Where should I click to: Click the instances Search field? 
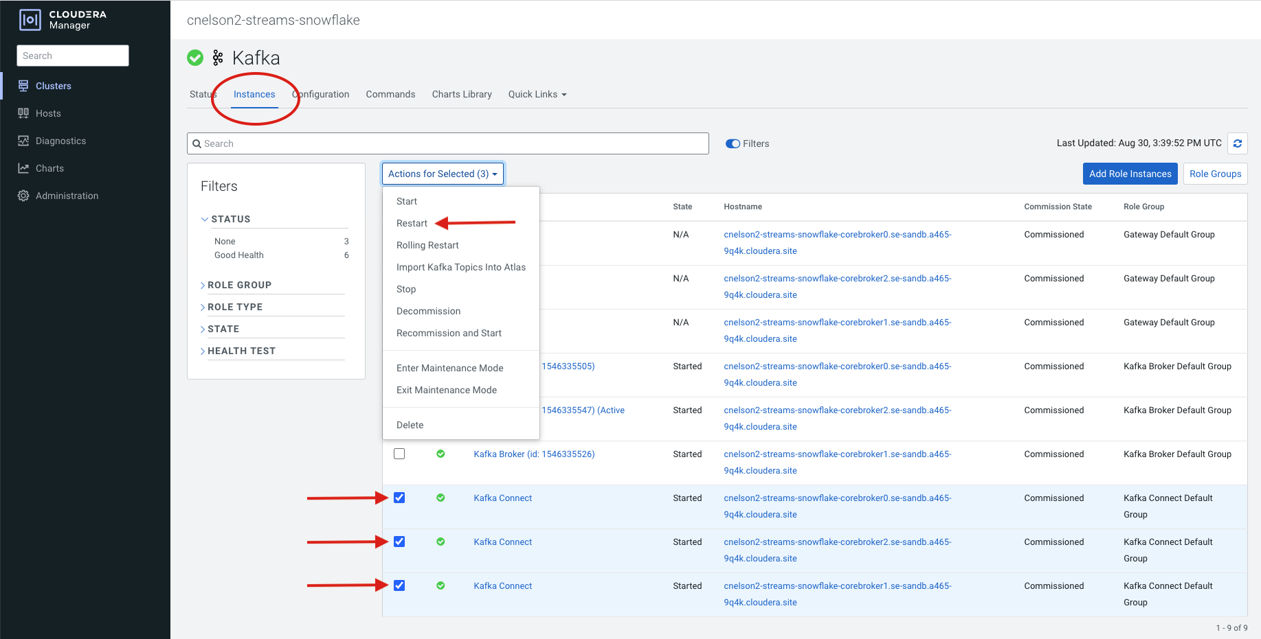[447, 143]
